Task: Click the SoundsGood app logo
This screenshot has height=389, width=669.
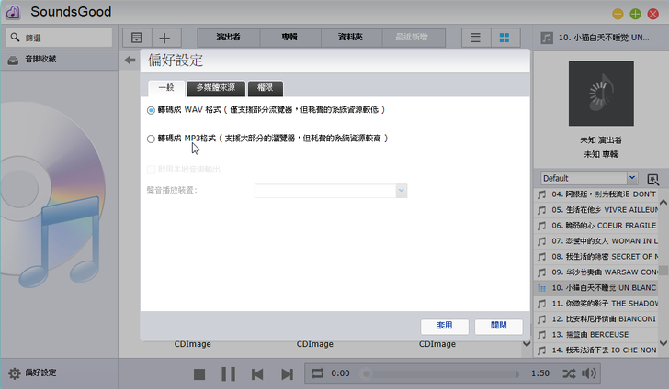Action: 13,12
